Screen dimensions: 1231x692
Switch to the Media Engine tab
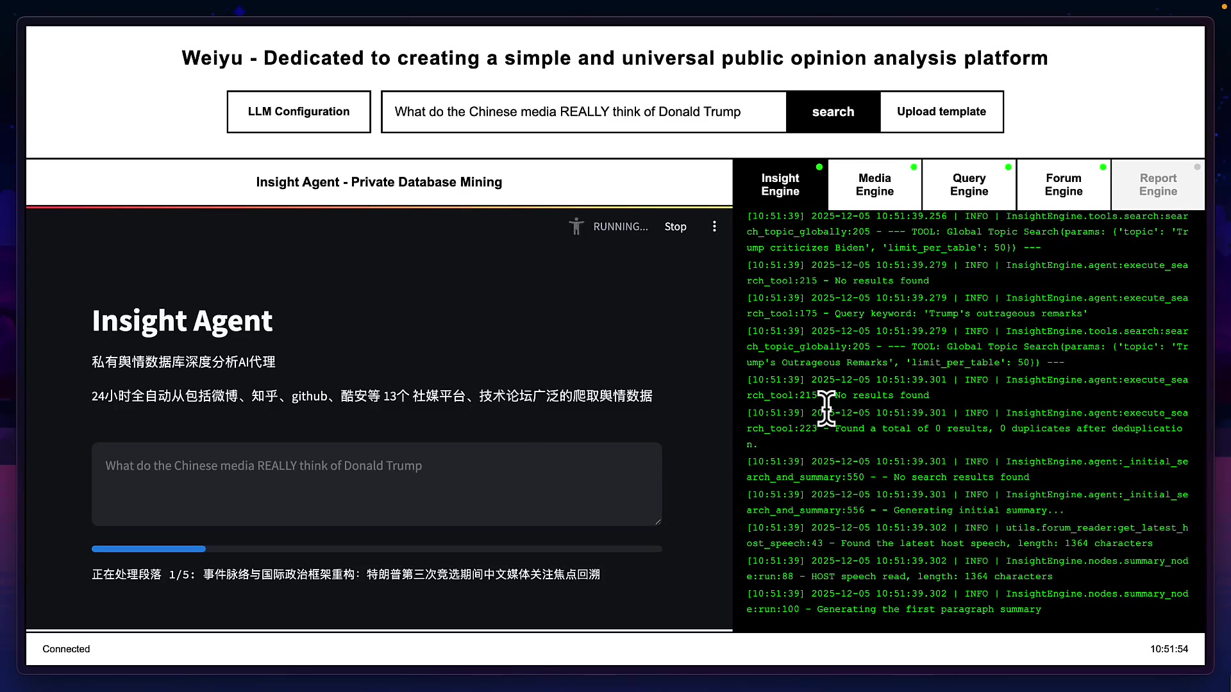tap(875, 185)
